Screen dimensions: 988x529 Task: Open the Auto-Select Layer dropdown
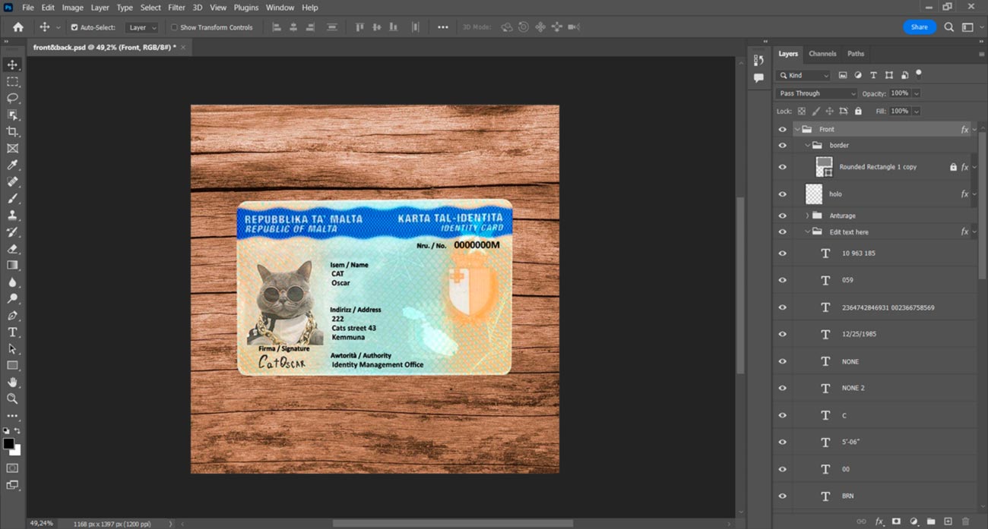point(142,27)
